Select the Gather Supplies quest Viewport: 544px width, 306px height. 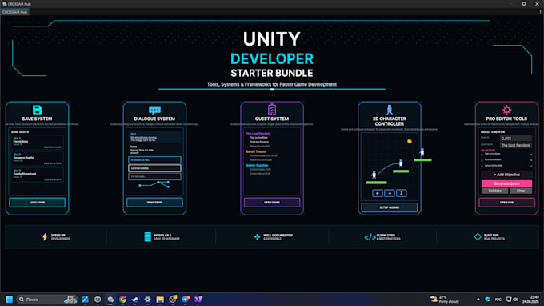pyautogui.click(x=257, y=165)
